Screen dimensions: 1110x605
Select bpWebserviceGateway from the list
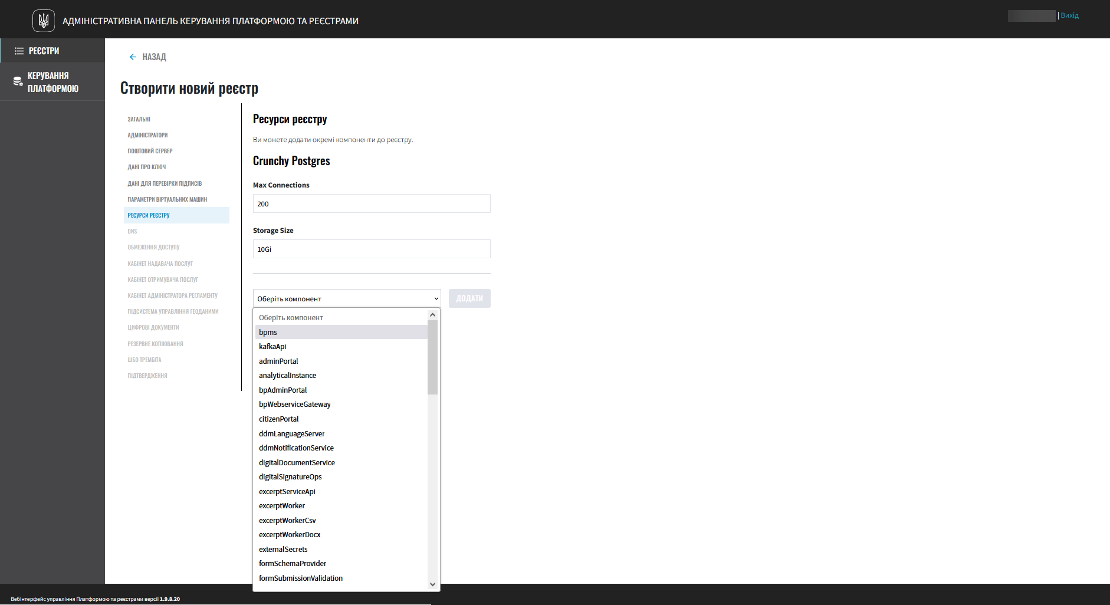click(341, 404)
